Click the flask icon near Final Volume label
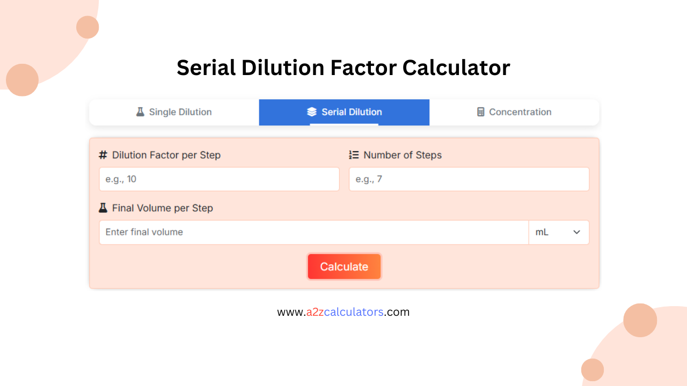 (x=103, y=208)
